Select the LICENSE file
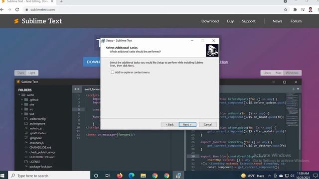Screen dimensions: 319x179 pyautogui.click(x=34, y=162)
